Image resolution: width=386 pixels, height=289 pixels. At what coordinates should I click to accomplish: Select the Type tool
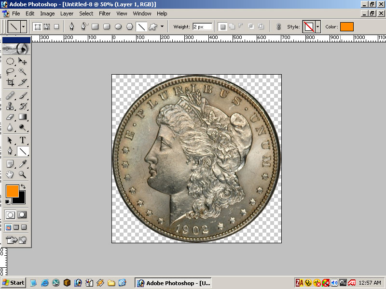(x=22, y=140)
